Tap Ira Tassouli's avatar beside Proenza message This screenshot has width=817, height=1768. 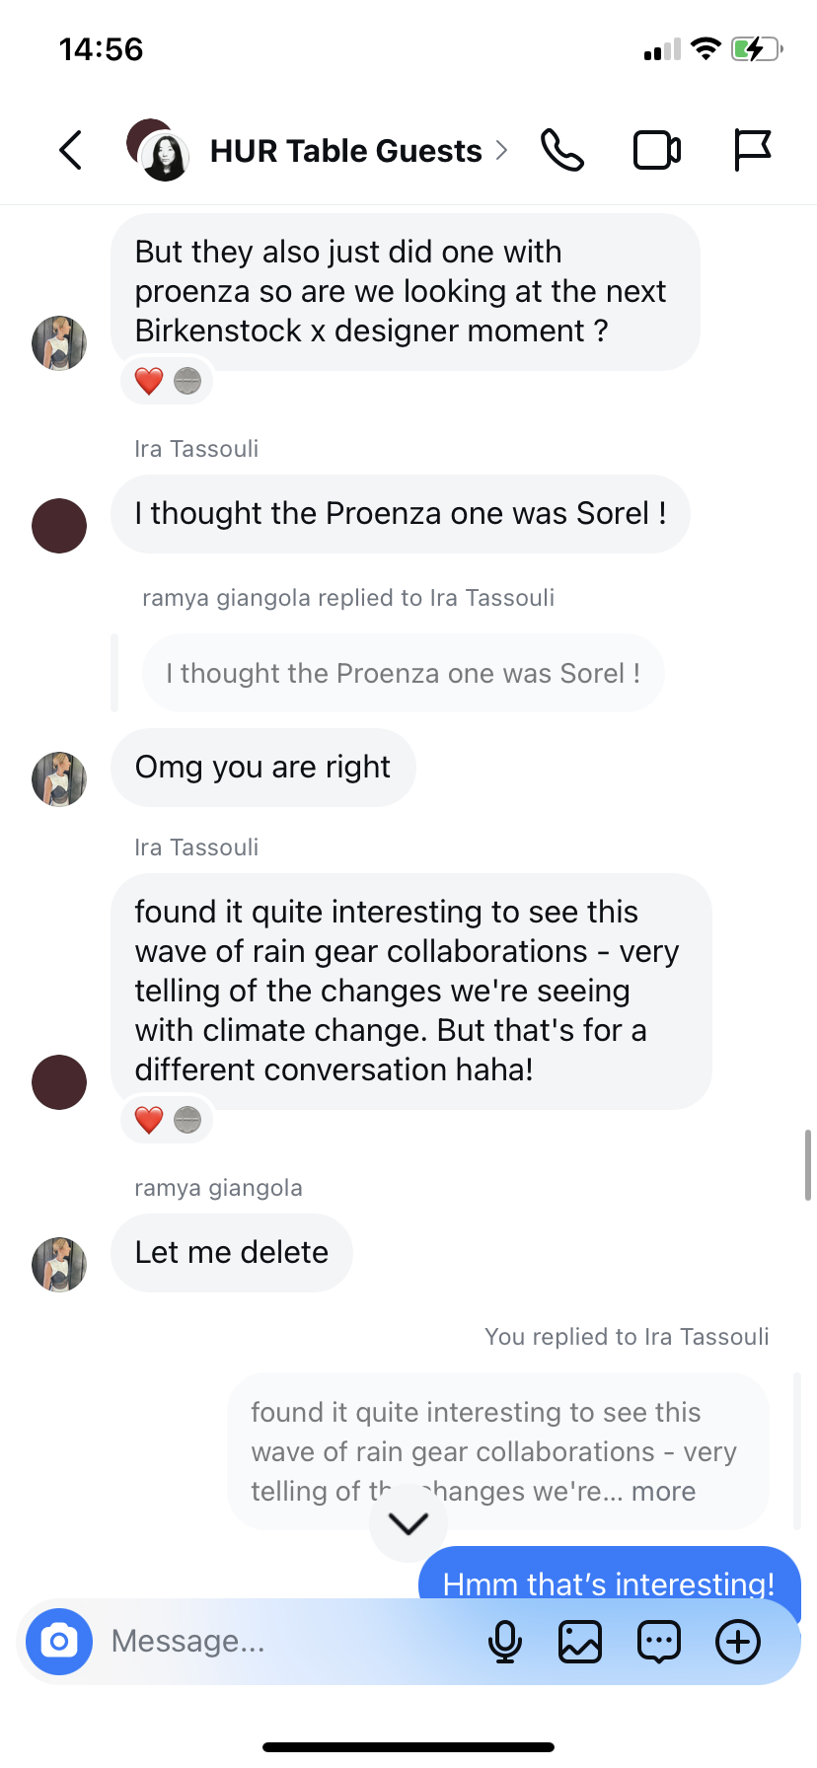point(59,525)
